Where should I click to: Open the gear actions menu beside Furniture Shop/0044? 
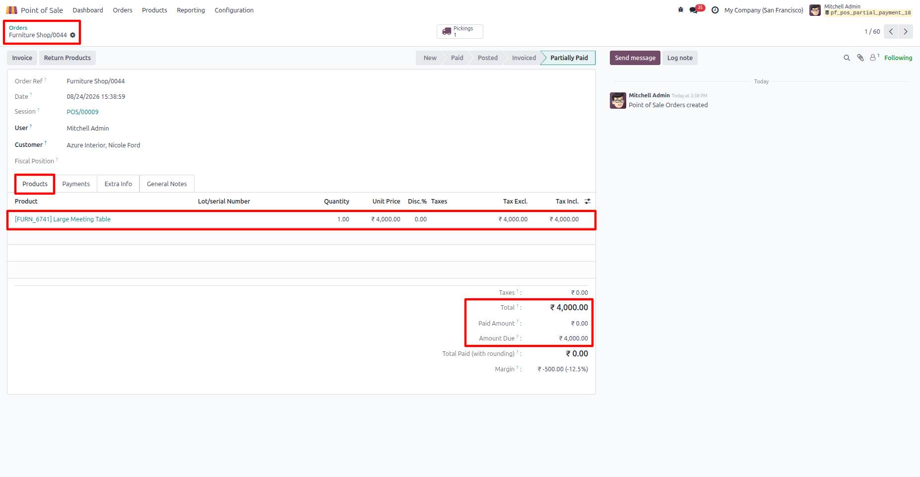pos(73,35)
